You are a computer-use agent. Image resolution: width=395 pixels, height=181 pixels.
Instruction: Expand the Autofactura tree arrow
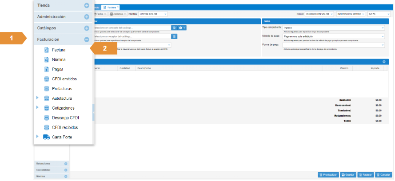coord(37,98)
